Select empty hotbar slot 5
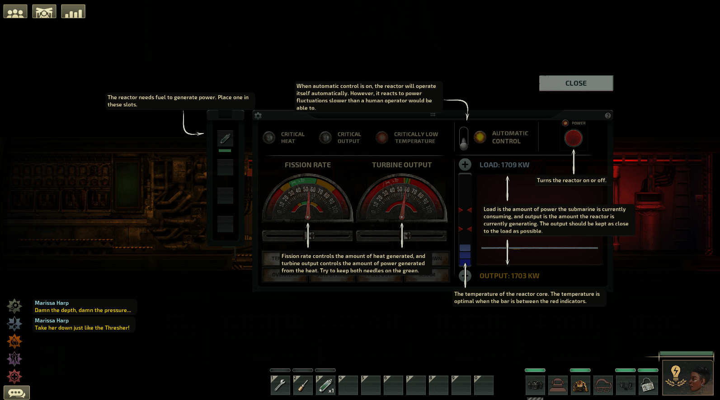 [x=371, y=385]
